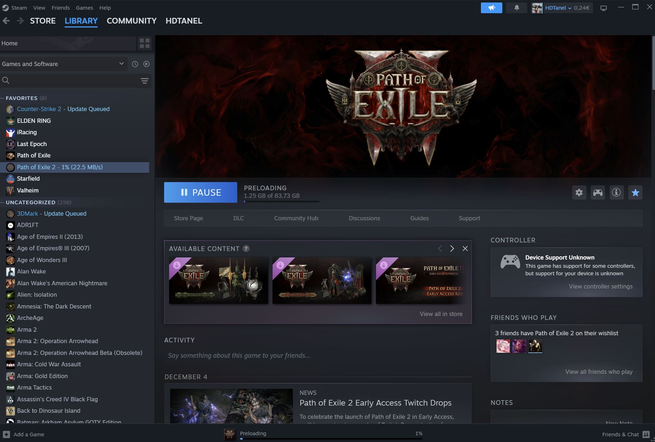The image size is (655, 442).
Task: Click bottom download progress bar
Action: click(331, 439)
